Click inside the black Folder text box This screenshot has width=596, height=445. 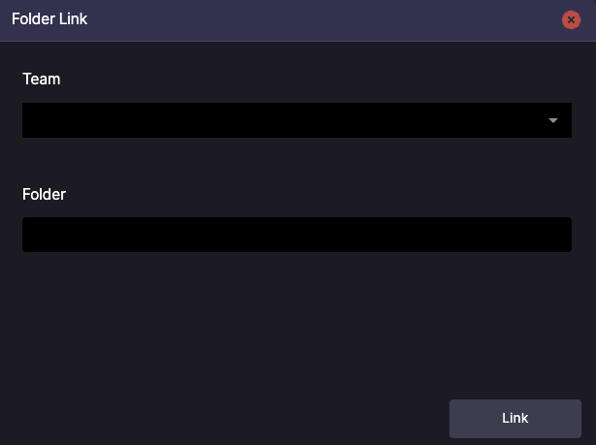tap(297, 235)
